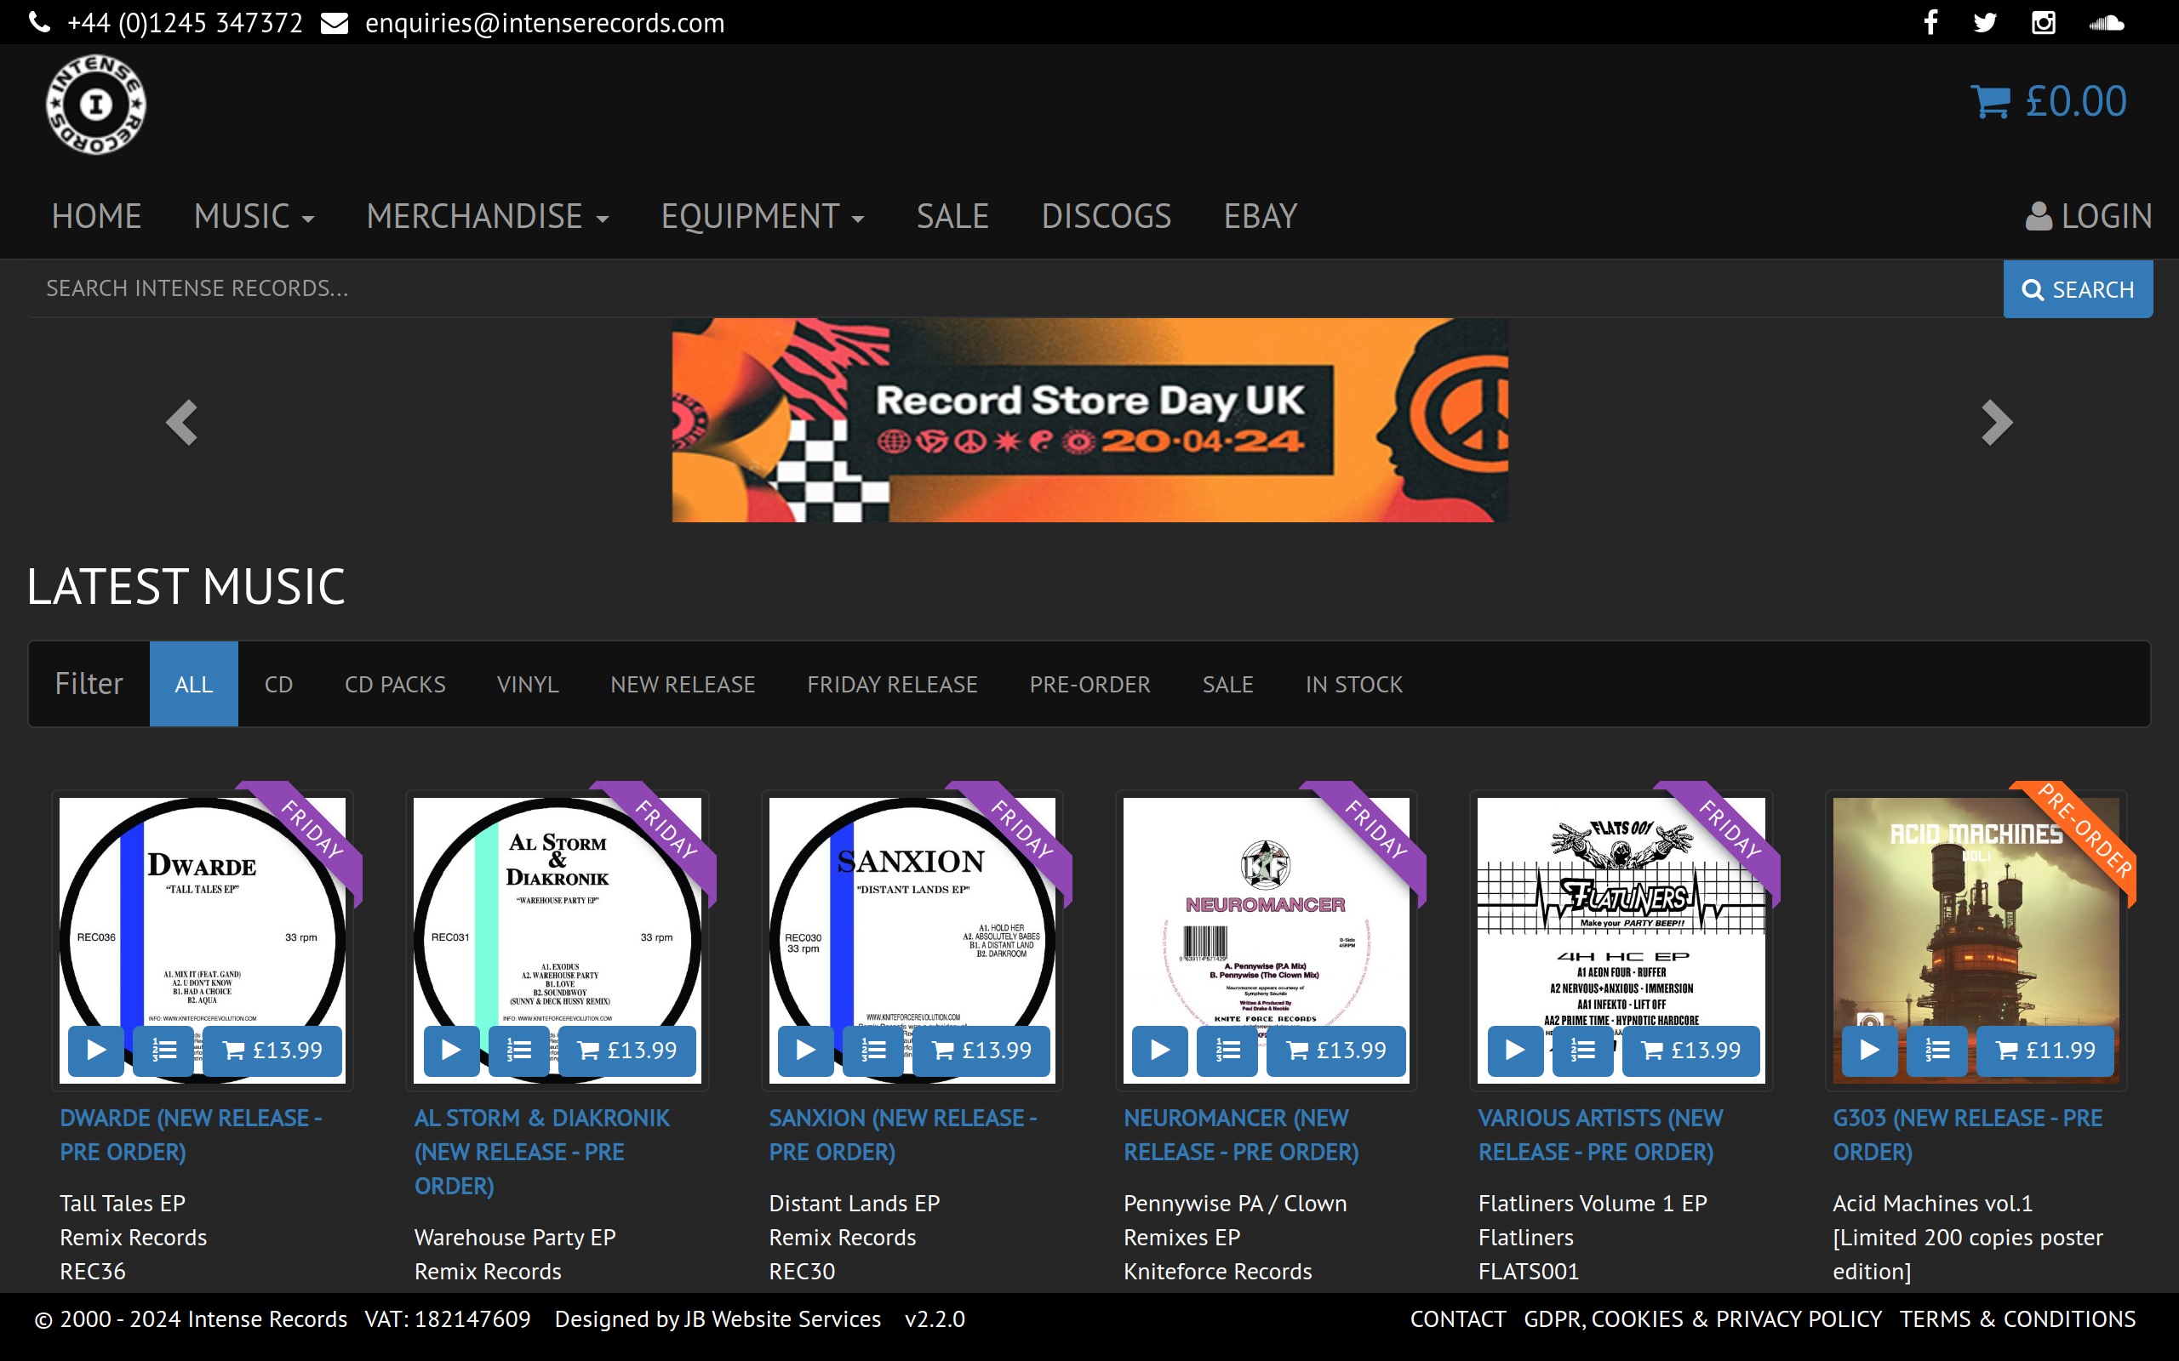Image resolution: width=2179 pixels, height=1361 pixels.
Task: Visit the store's Facebook page
Action: click(x=1930, y=21)
